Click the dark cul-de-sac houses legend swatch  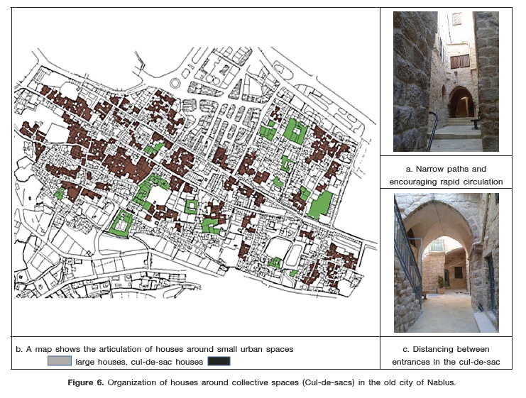click(219, 361)
